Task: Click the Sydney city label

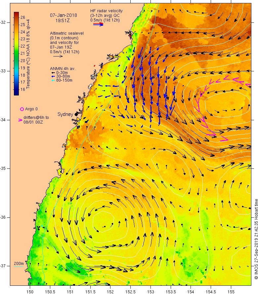Action: pyautogui.click(x=65, y=114)
